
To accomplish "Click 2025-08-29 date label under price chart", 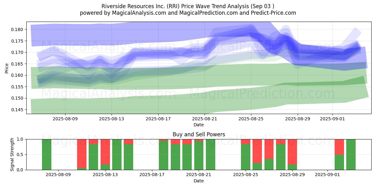I will pyautogui.click(x=298, y=119).
